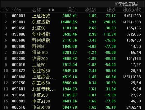Sort by the 涨幅% column header
The height and width of the screenshot is (110, 145).
[91, 10]
